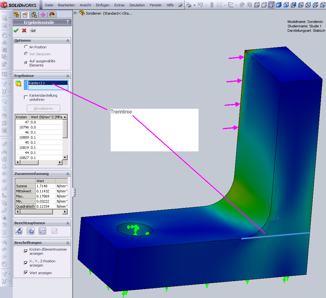Screen dimensions: 326x298
Task: Confirm the probe with the green checkmark
Action: (16, 31)
